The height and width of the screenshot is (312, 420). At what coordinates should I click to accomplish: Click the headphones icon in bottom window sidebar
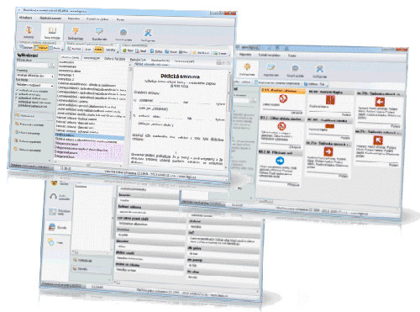coord(54,196)
